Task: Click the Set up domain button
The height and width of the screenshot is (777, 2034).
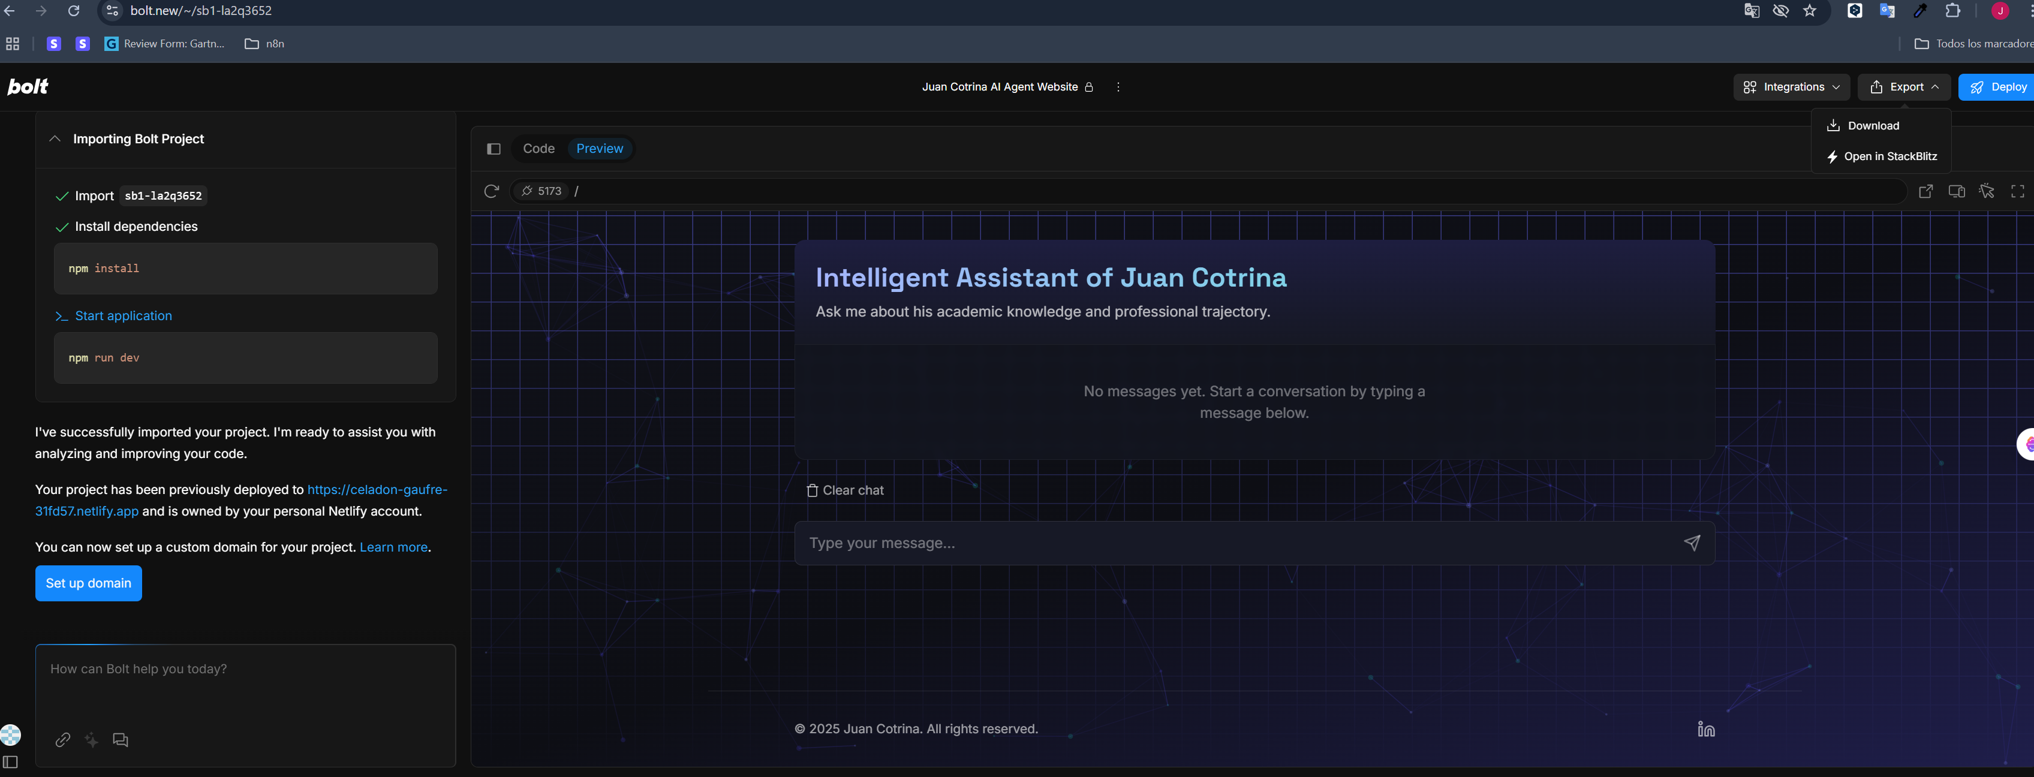Action: (88, 583)
